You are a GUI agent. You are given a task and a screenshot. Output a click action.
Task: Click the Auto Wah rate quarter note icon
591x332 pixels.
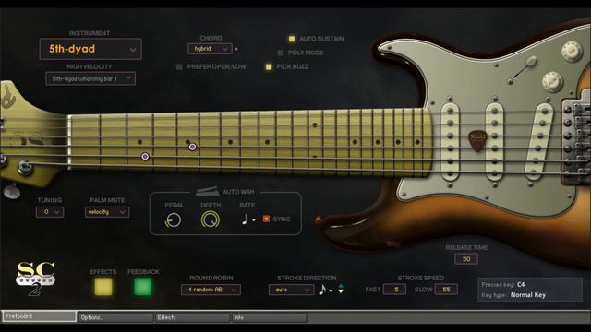245,219
